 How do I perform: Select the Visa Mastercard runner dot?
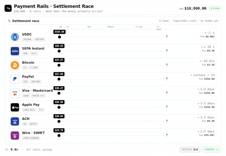[x=59, y=93]
